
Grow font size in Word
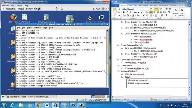point(143,15)
